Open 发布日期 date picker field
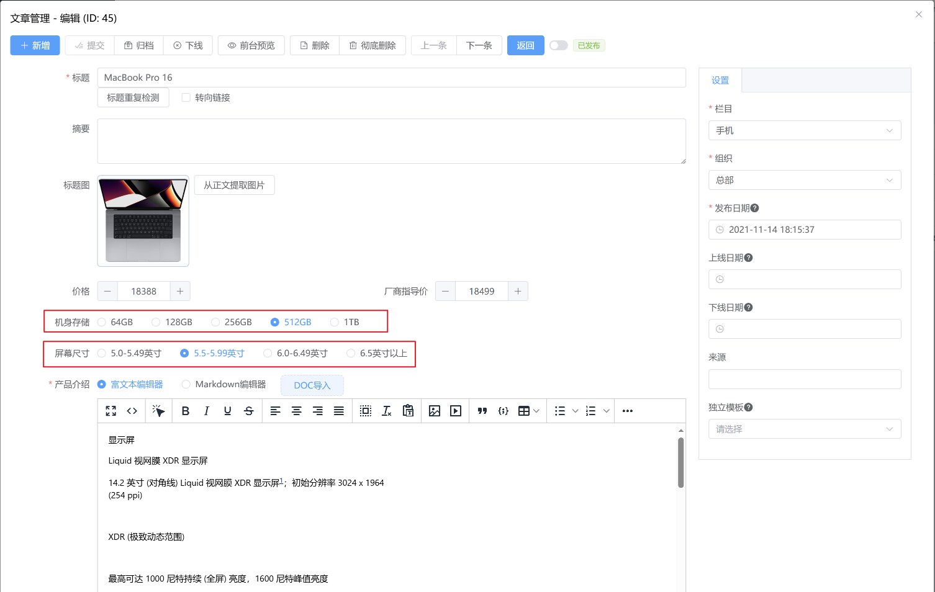Image resolution: width=935 pixels, height=592 pixels. (x=805, y=230)
